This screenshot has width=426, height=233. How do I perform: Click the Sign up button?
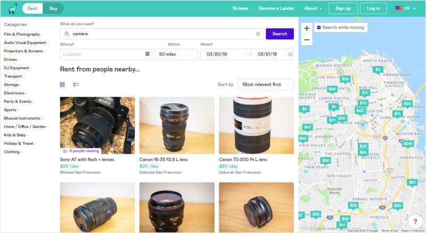[343, 9]
